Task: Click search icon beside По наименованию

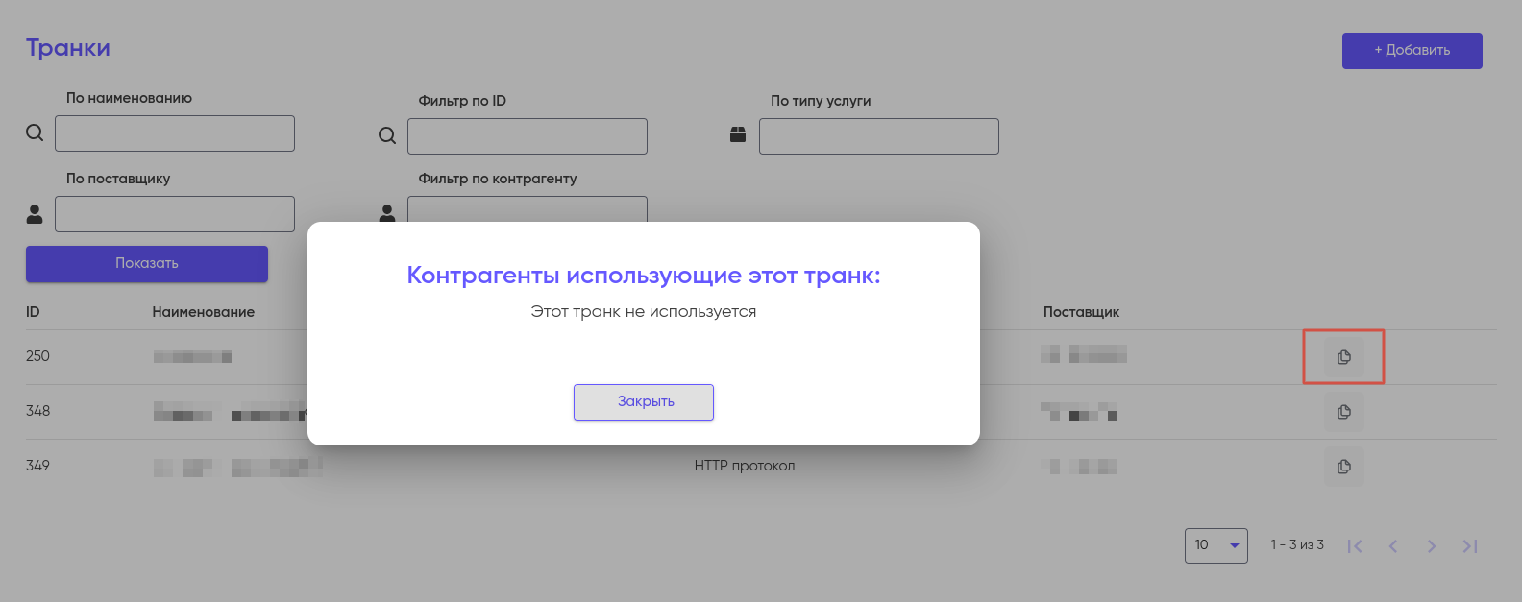Action: point(35,133)
